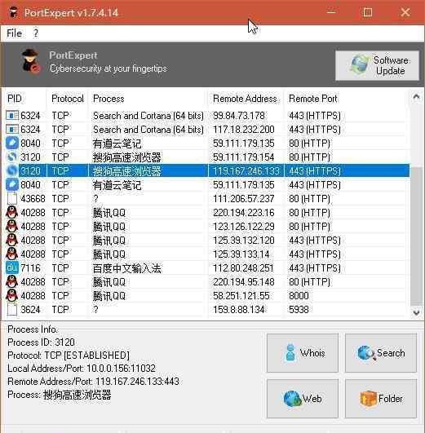
Task: Open the ? help menu
Action: pos(36,33)
